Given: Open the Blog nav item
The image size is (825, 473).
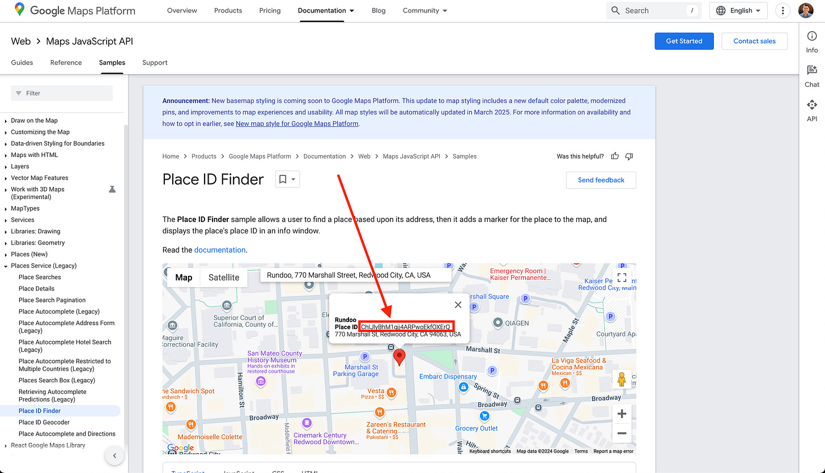Looking at the screenshot, I should [x=379, y=10].
